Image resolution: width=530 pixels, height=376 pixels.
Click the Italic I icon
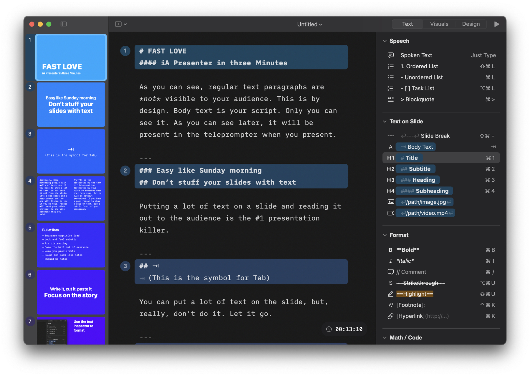[390, 261]
